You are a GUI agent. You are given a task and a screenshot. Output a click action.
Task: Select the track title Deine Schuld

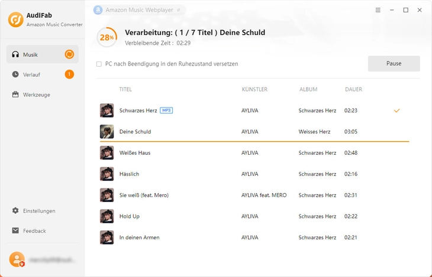[135, 132]
